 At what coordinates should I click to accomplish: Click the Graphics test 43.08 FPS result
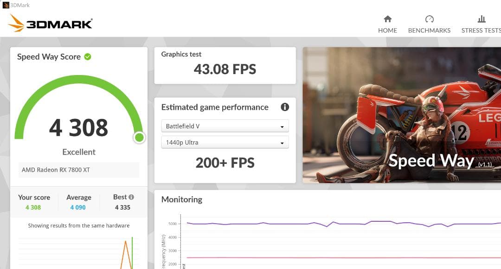point(225,69)
